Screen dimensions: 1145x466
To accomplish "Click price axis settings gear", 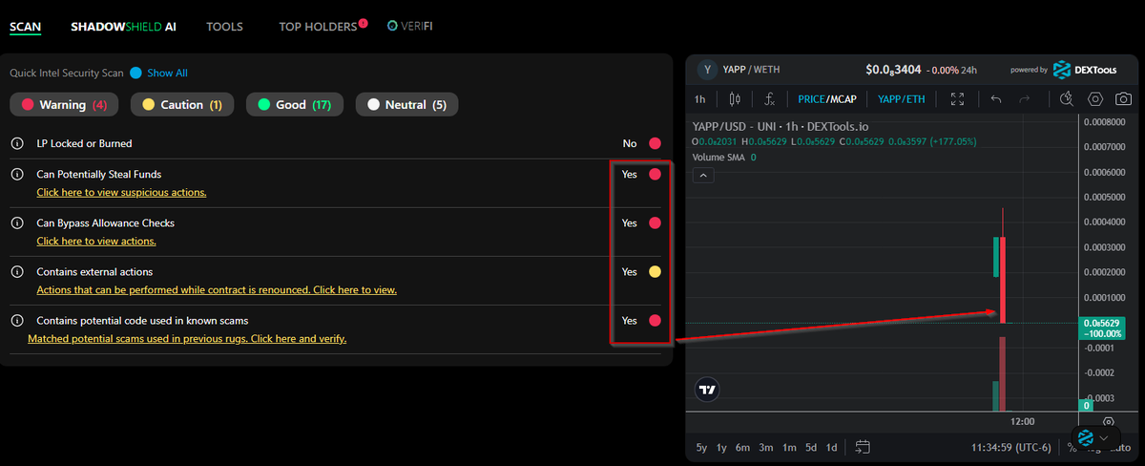I will point(1108,420).
